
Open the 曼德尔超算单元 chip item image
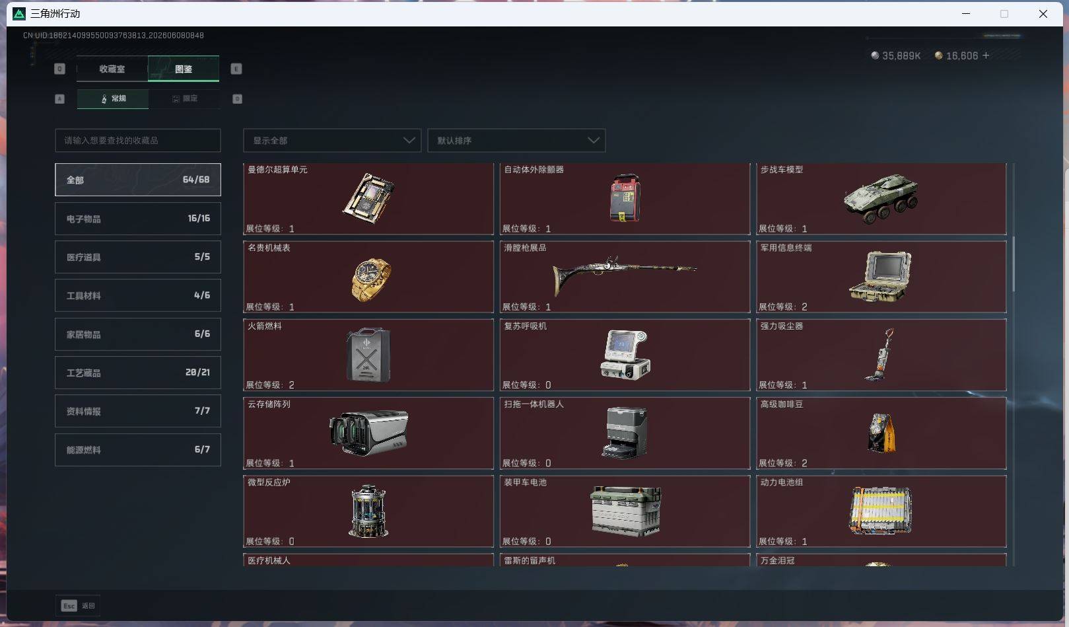[368, 198]
